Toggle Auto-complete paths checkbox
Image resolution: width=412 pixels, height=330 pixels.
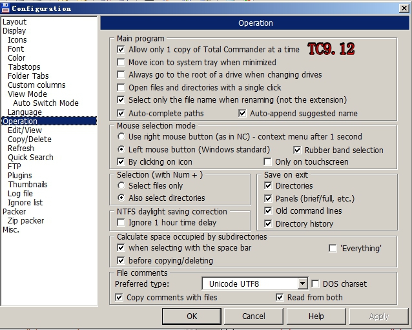click(x=121, y=113)
